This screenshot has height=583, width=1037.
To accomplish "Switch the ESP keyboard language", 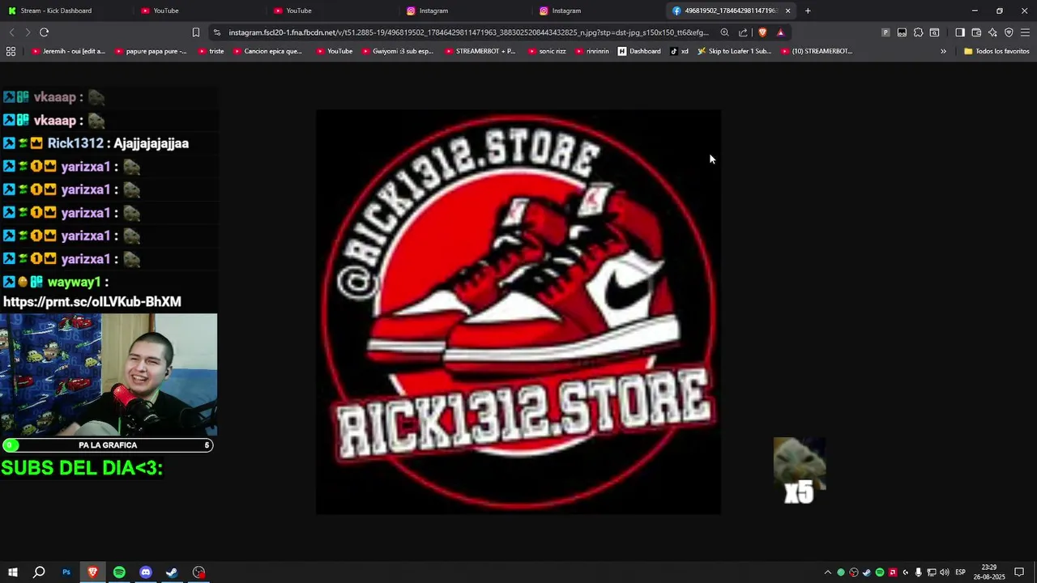I will (x=961, y=572).
